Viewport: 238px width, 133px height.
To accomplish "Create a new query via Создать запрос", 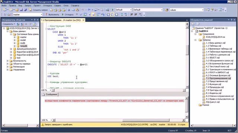I will 39,10.
